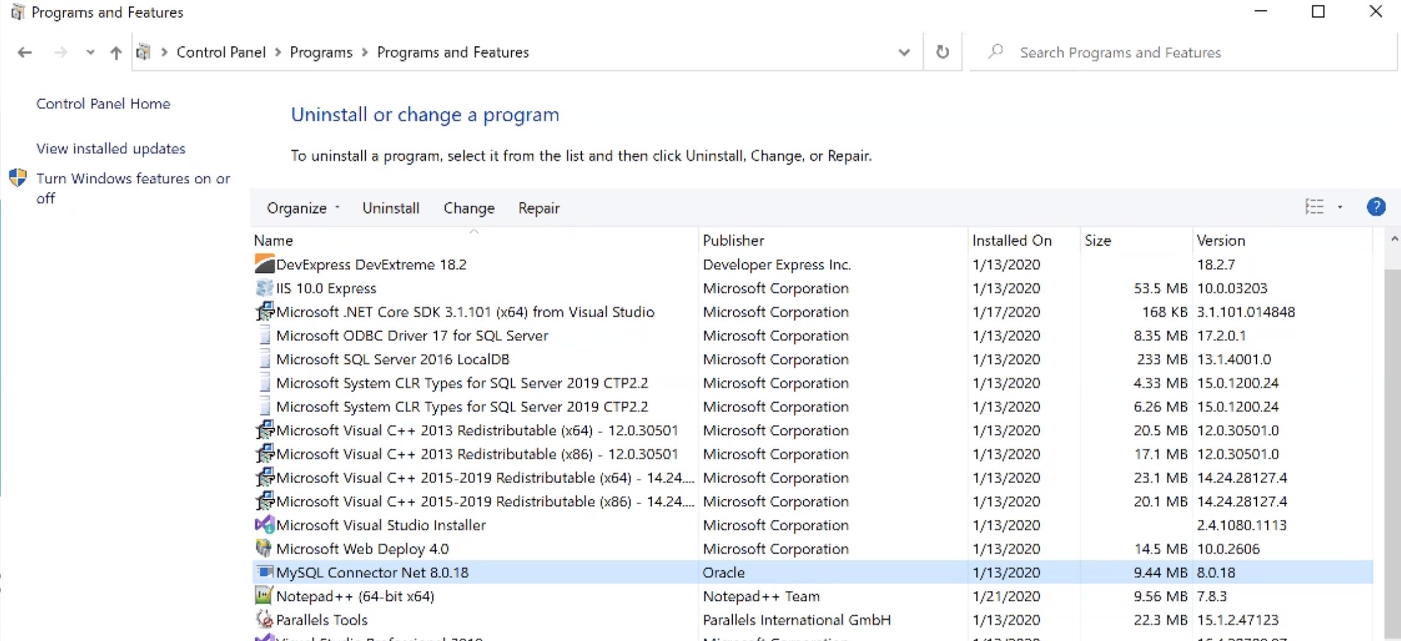Screen dimensions: 1401x641
Task: Select Microsoft Web Deploy 4.0 row
Action: 362,549
